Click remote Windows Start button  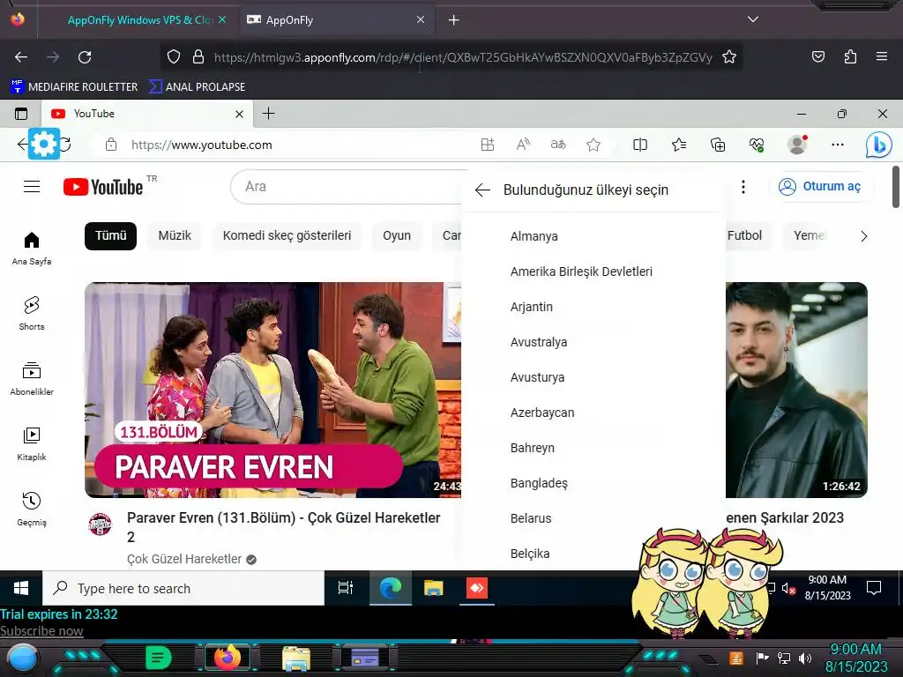(x=21, y=588)
